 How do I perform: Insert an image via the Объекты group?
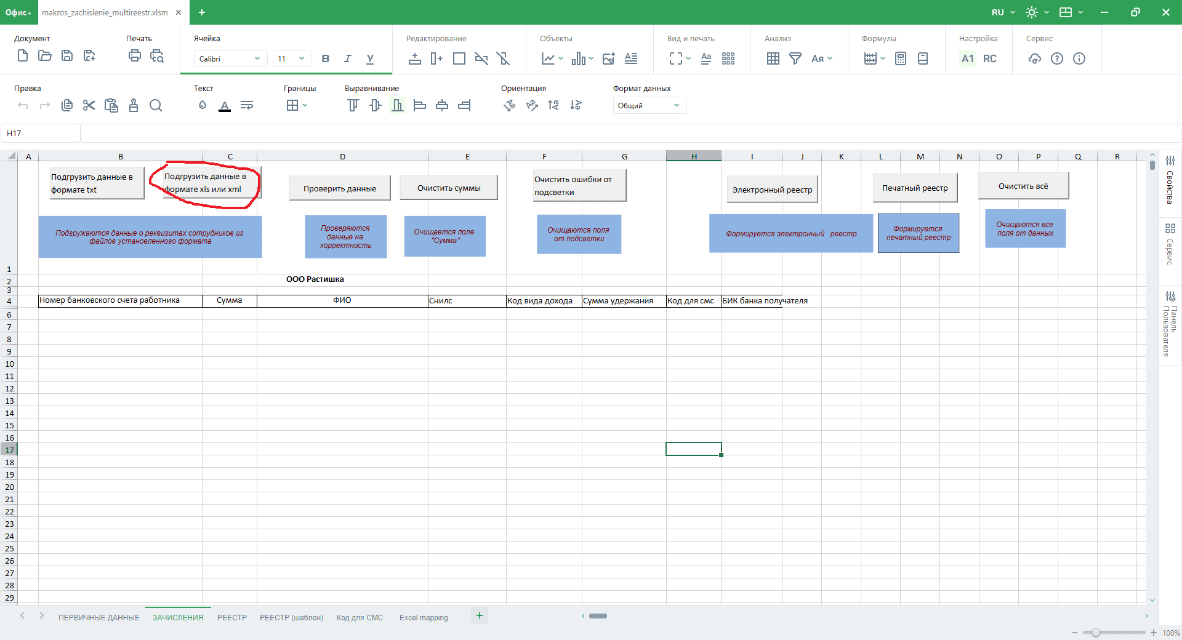608,59
